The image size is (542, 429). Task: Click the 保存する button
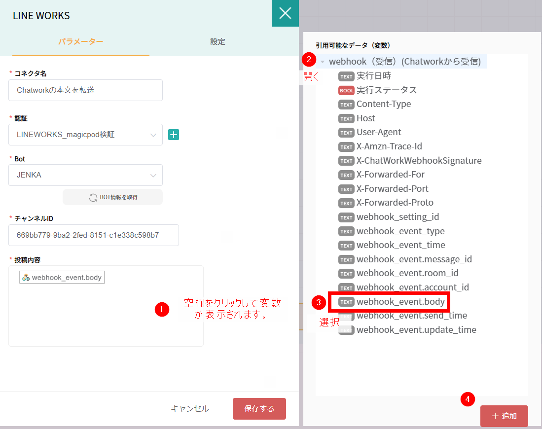point(259,408)
